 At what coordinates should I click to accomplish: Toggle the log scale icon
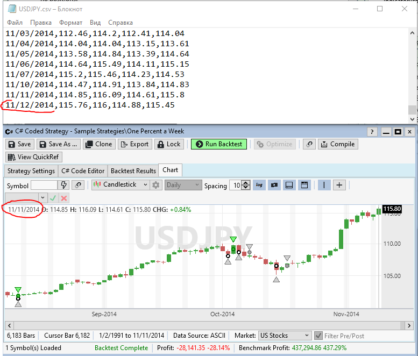260,185
